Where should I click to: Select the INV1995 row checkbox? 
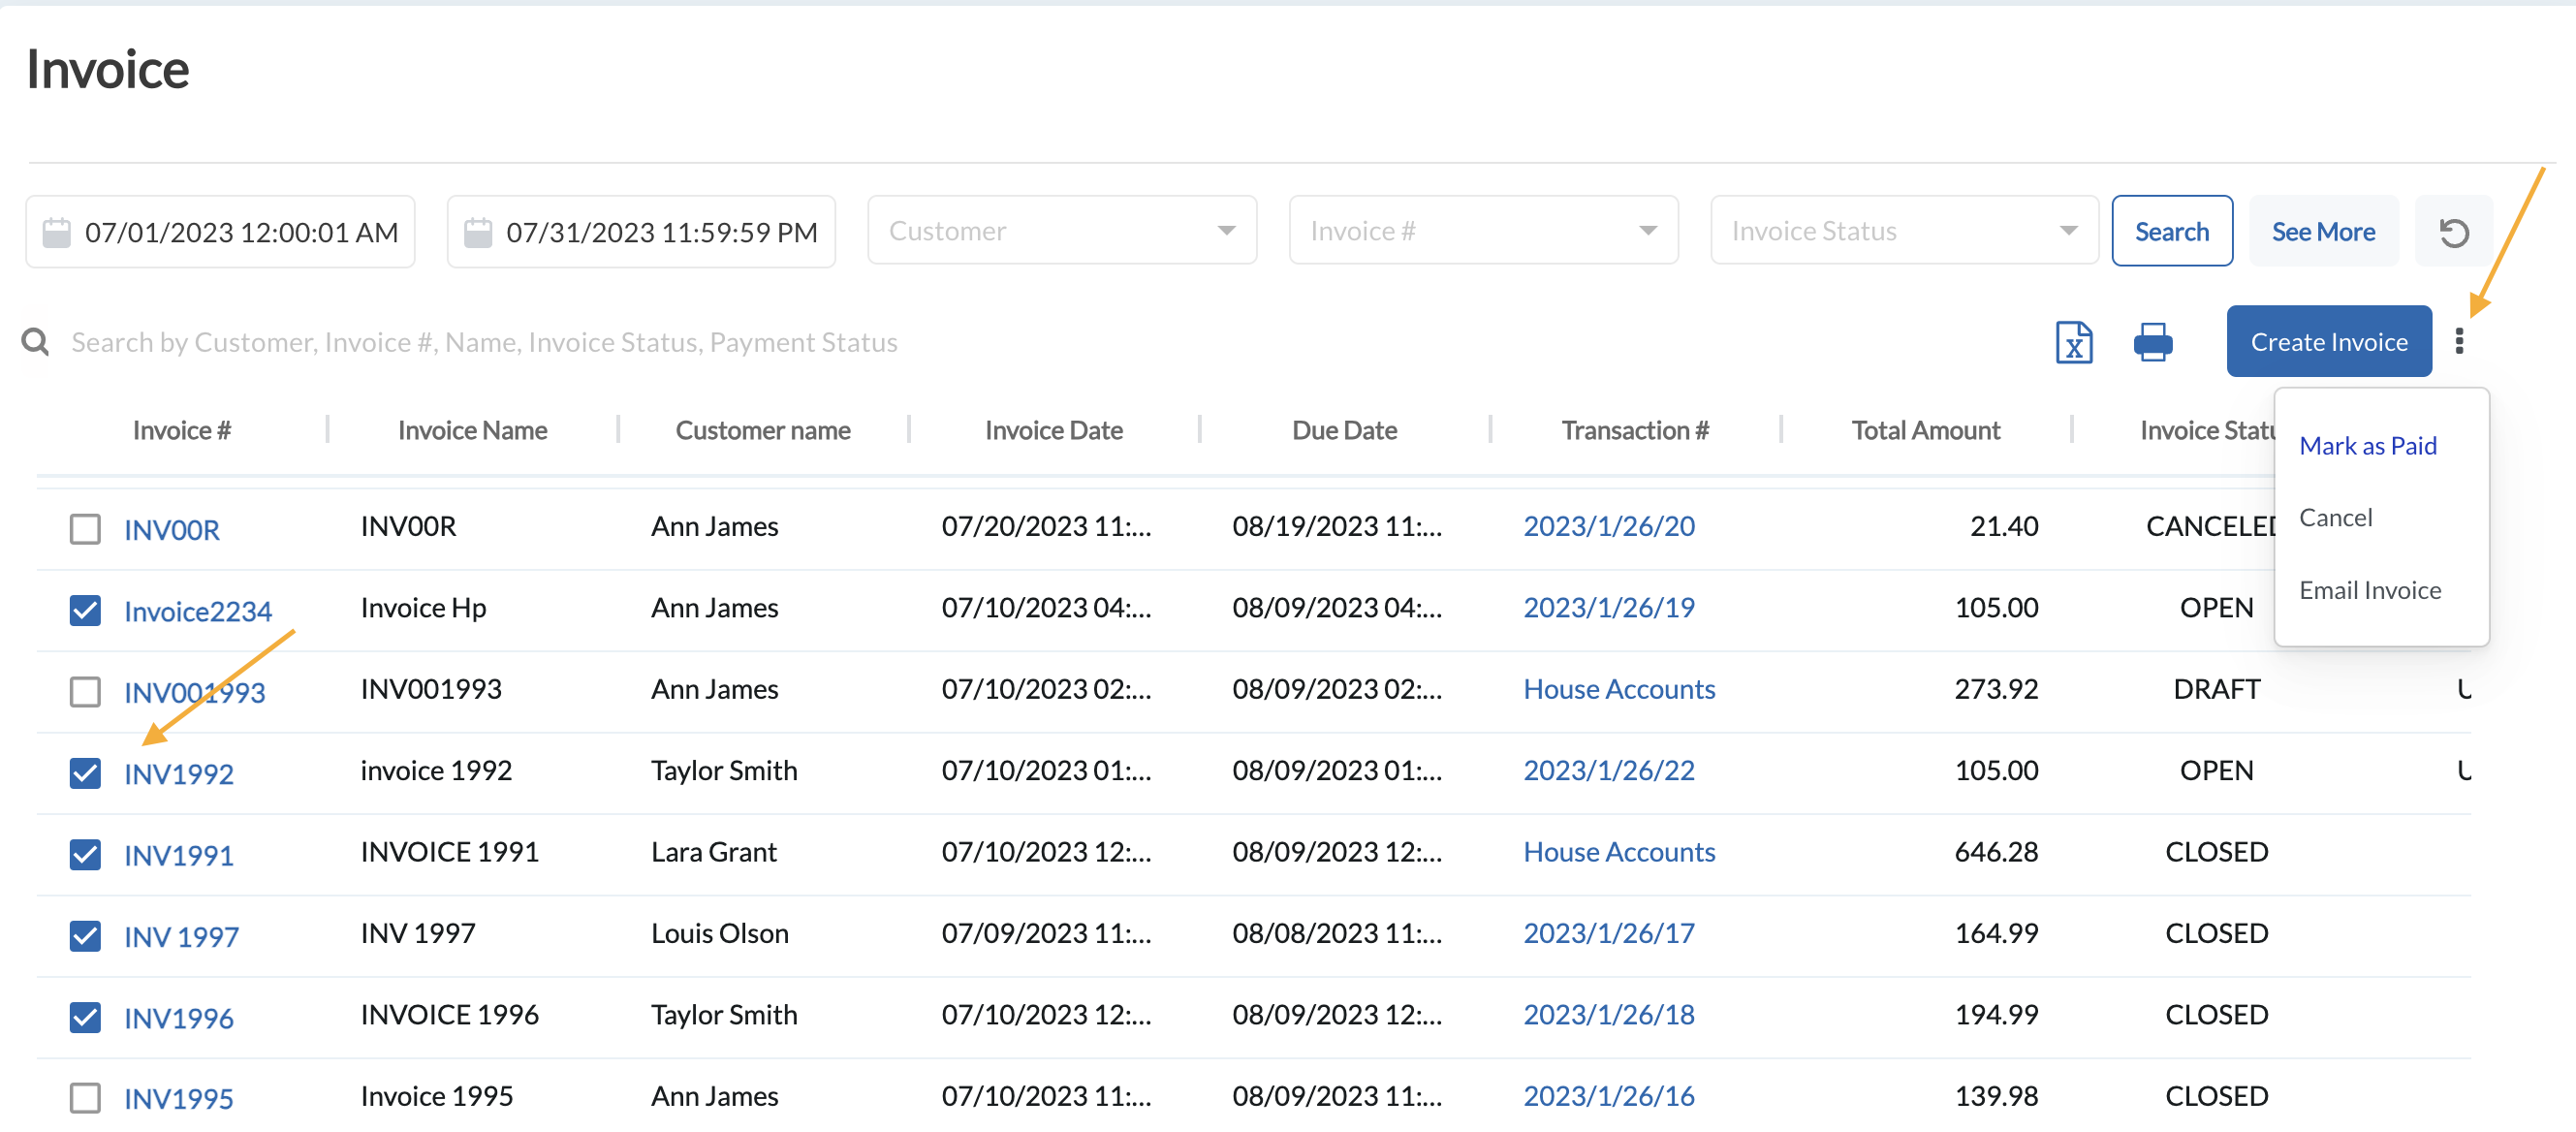click(85, 1097)
